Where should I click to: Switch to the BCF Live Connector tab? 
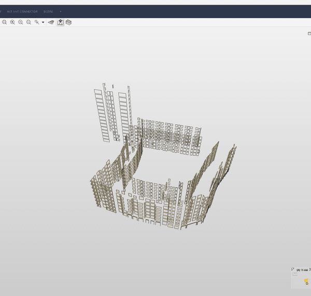coord(22,11)
